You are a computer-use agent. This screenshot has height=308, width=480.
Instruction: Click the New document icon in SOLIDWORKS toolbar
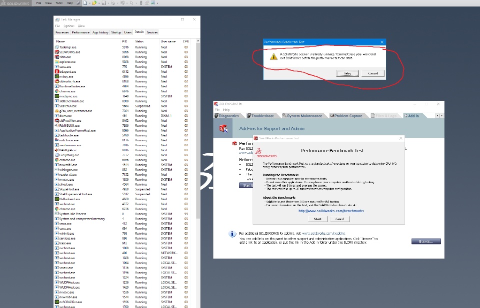85,3
